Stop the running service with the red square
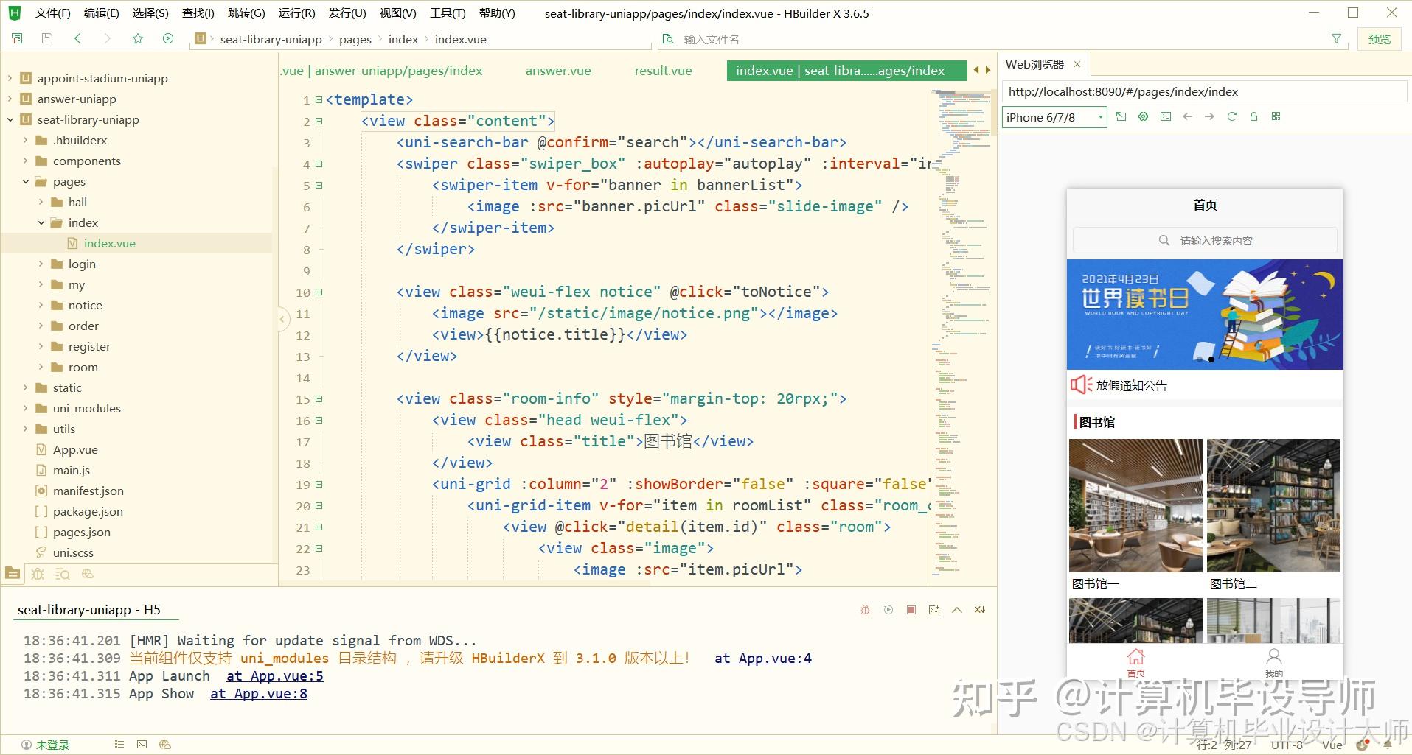 pos(911,610)
